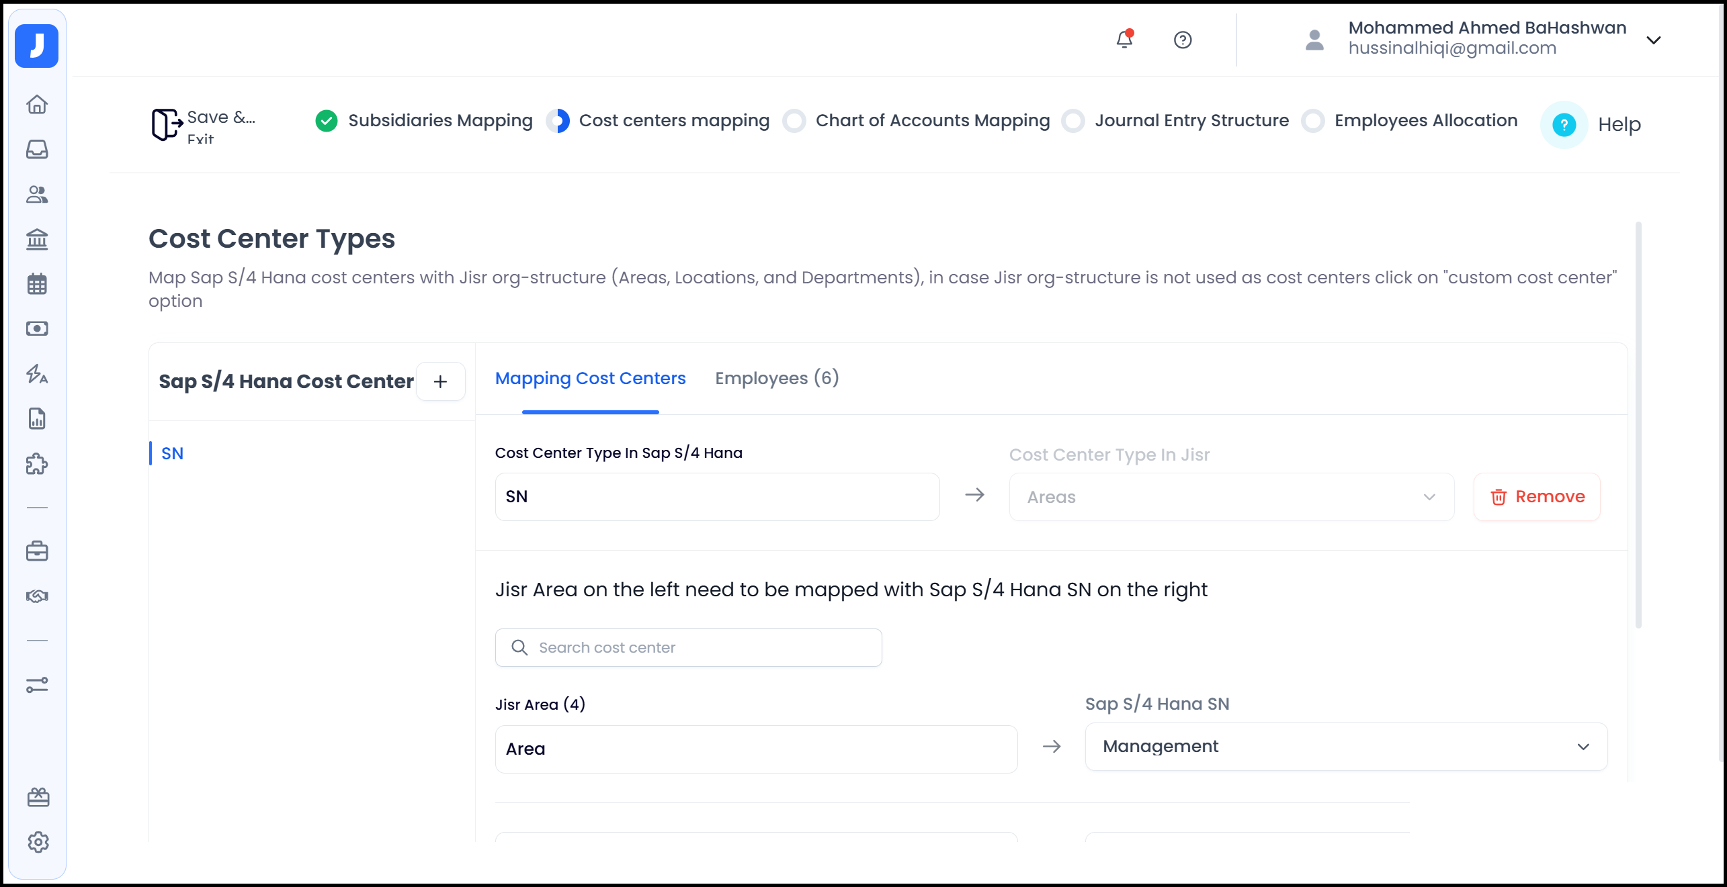Open the reports chart icon
This screenshot has width=1727, height=887.
coord(37,418)
